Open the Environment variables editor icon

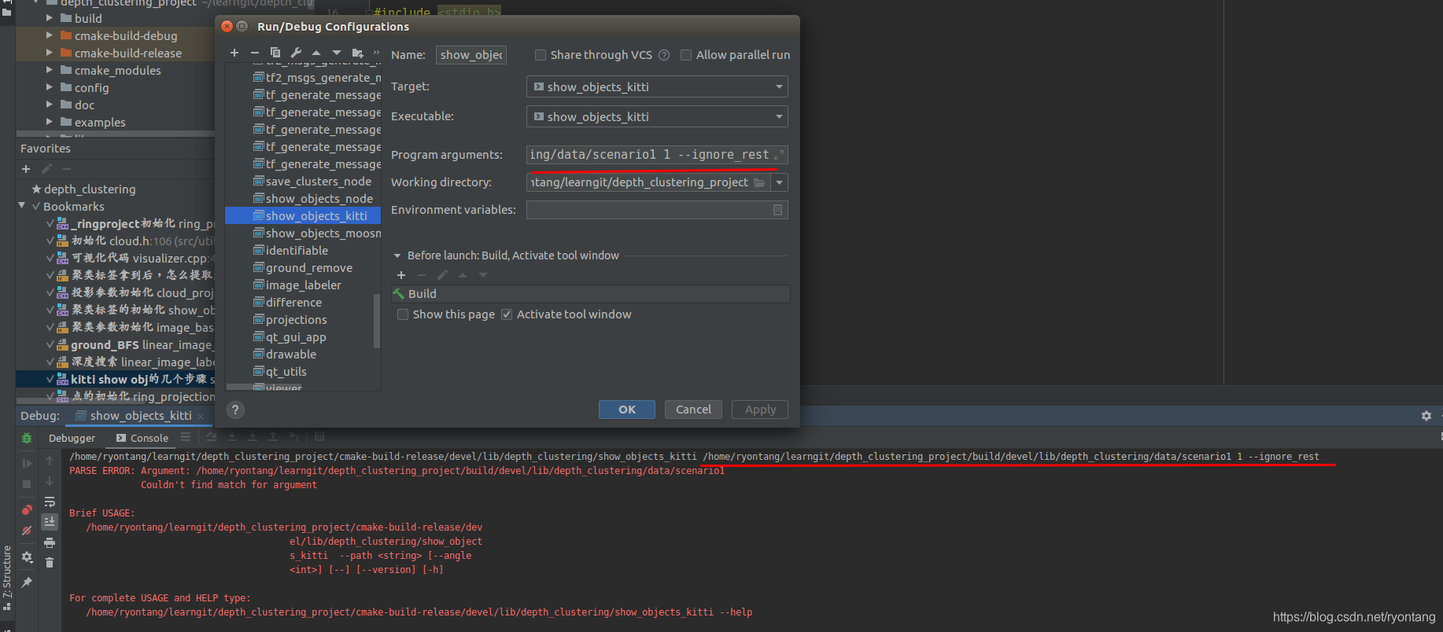(777, 210)
